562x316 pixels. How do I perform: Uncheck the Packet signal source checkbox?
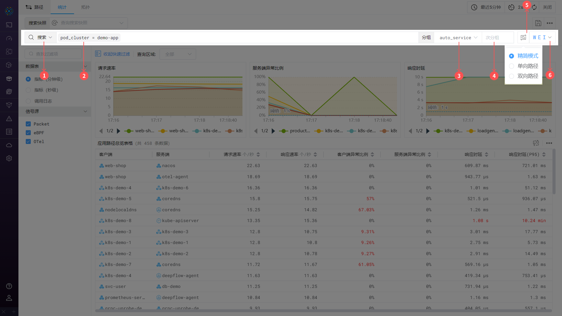point(28,124)
